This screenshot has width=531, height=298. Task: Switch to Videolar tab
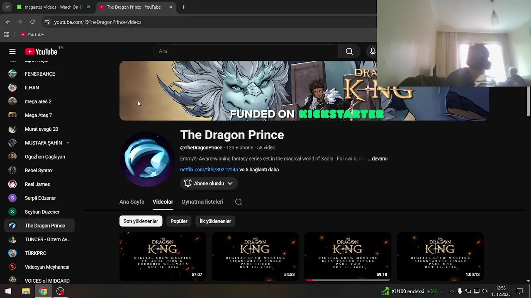(x=163, y=202)
